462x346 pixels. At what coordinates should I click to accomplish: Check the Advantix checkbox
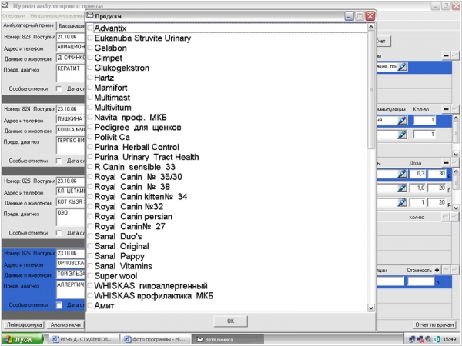point(90,28)
